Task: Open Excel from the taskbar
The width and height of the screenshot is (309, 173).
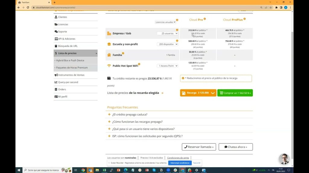Action: tap(104, 170)
